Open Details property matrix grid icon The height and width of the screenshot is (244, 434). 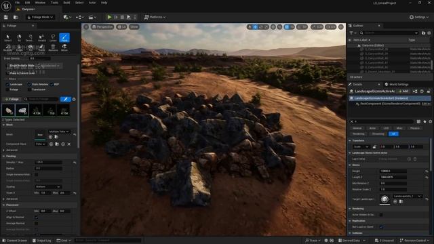(418, 121)
